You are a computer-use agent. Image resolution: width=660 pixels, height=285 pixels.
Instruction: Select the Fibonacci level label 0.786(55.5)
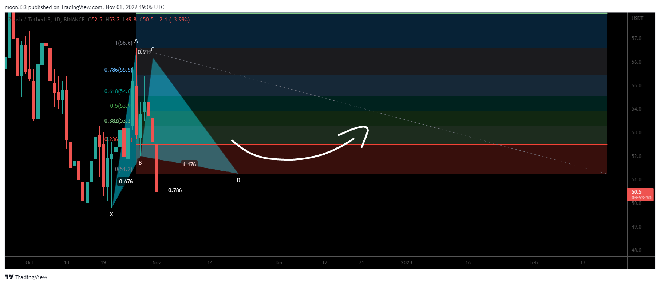[119, 70]
